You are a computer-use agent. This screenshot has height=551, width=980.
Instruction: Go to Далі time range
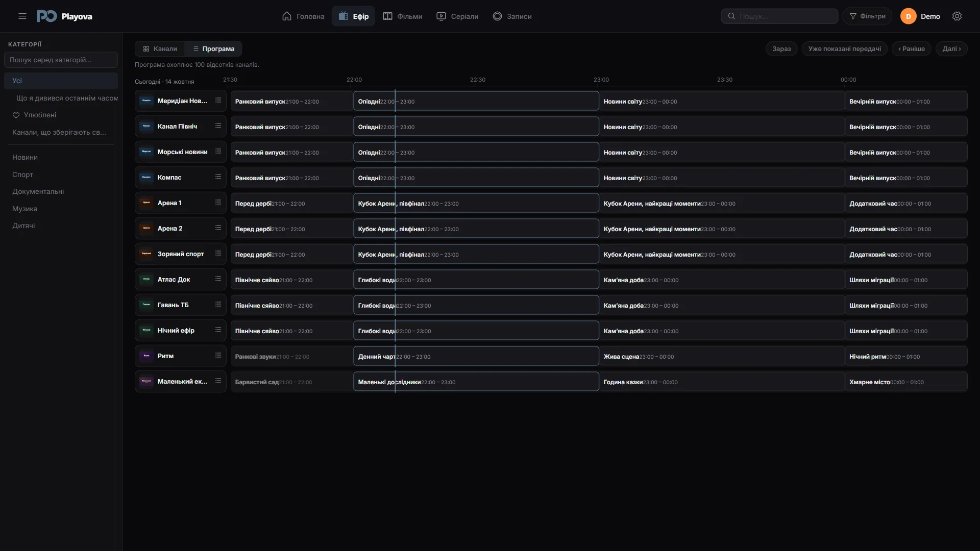[x=951, y=49]
